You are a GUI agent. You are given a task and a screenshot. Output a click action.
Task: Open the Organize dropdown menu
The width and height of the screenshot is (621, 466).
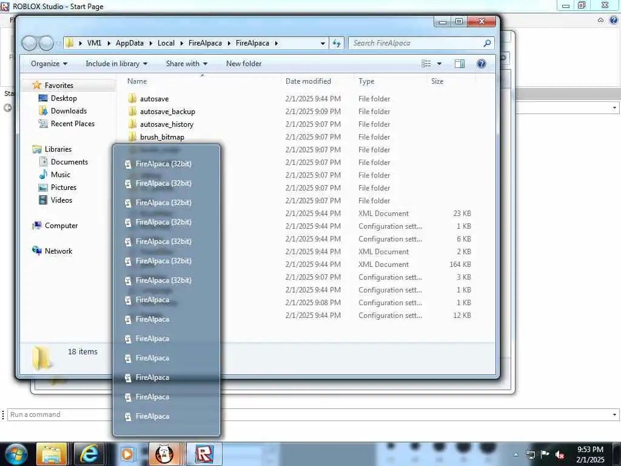point(49,64)
